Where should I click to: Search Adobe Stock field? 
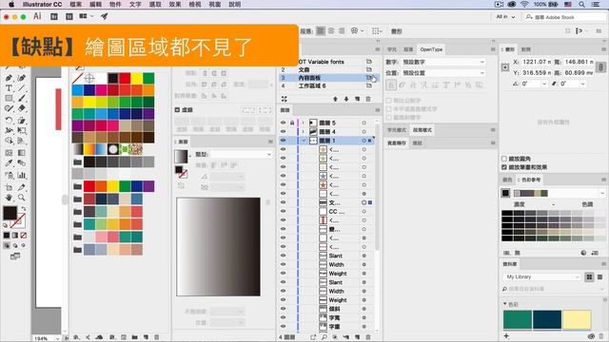pyautogui.click(x=564, y=17)
